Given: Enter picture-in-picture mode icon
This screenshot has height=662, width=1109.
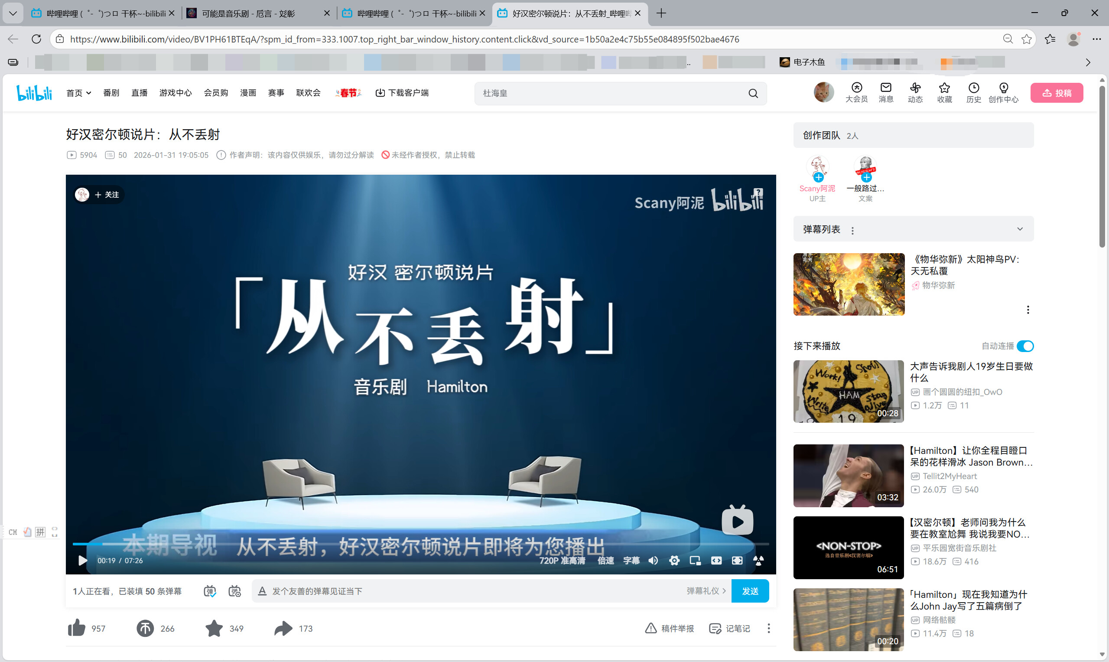Looking at the screenshot, I should tap(695, 560).
